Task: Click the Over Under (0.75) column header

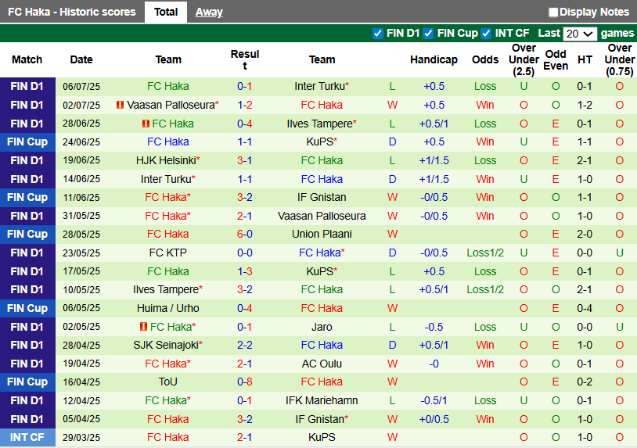Action: click(620, 59)
